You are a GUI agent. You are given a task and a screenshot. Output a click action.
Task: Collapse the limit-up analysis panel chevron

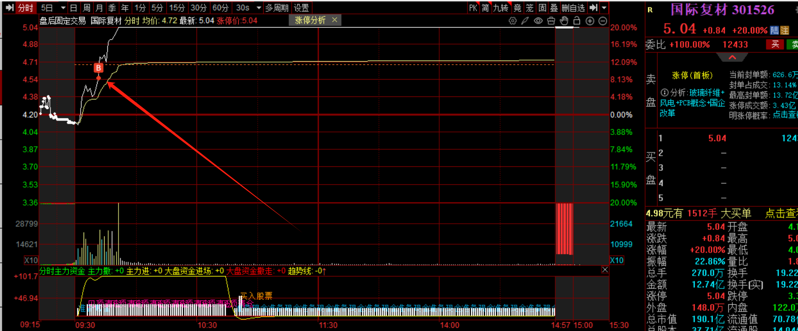pos(732,57)
